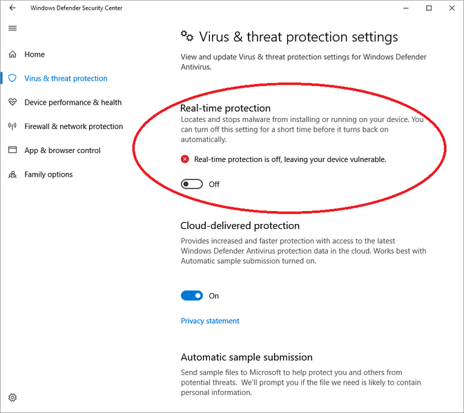464x413 pixels.
Task: Click the red error status icon
Action: (x=185, y=159)
